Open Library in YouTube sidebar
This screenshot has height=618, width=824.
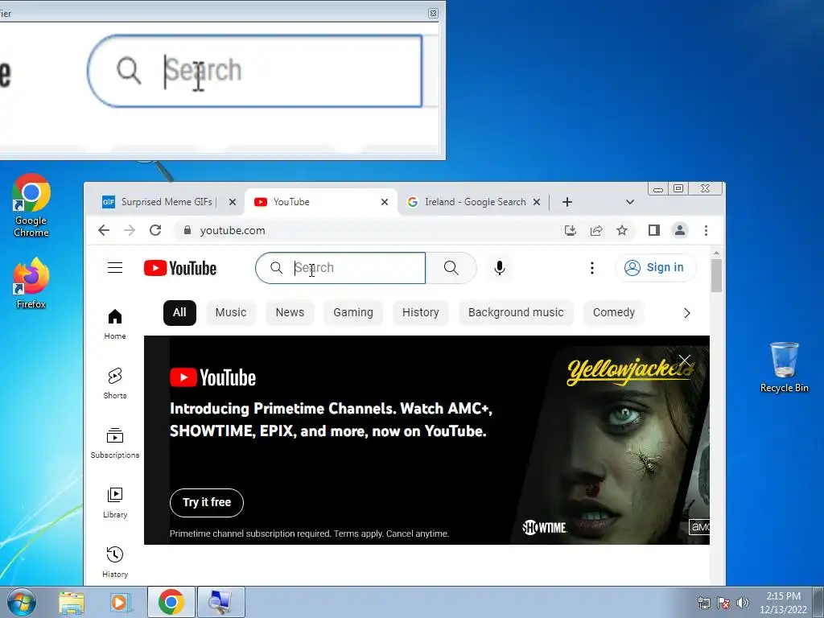114,503
